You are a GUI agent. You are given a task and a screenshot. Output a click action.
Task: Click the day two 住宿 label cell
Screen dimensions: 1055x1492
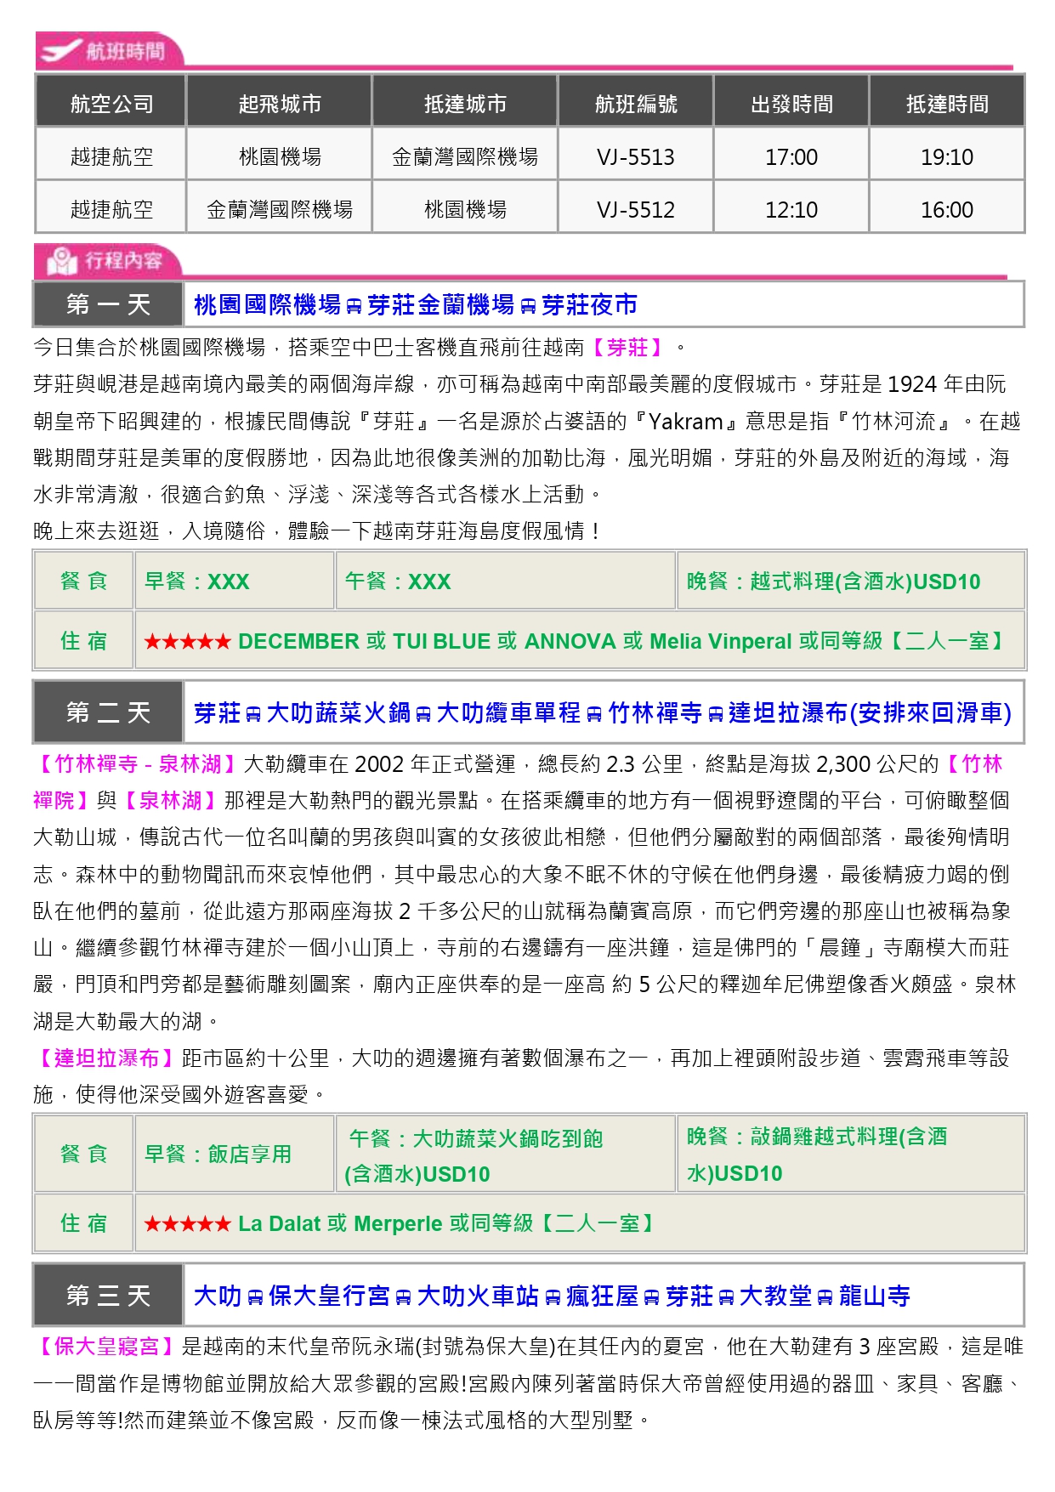coord(83,1223)
